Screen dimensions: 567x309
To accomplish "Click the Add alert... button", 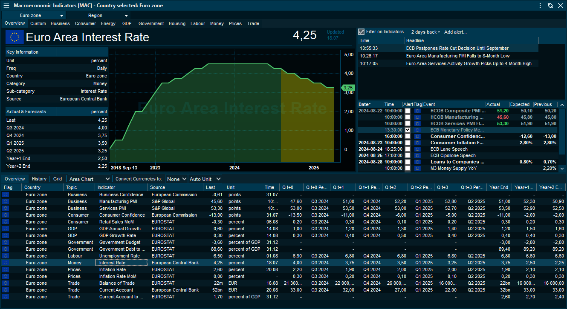I will tap(455, 32).
